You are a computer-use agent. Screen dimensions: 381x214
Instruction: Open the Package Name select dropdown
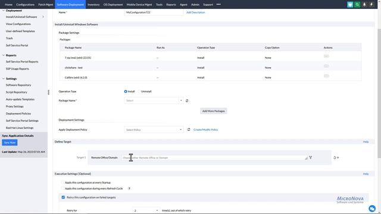coord(154,100)
